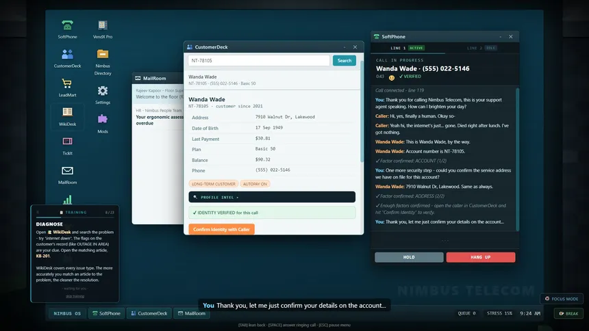Click the SoftPhone window title phone icon
This screenshot has width=589, height=331.
pyautogui.click(x=377, y=36)
